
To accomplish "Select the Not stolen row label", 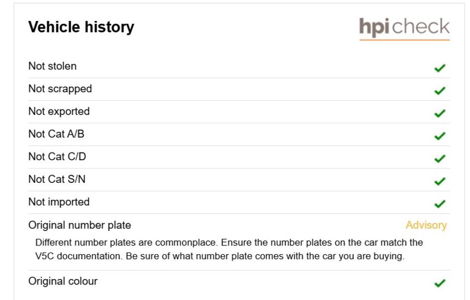I will coord(52,66).
